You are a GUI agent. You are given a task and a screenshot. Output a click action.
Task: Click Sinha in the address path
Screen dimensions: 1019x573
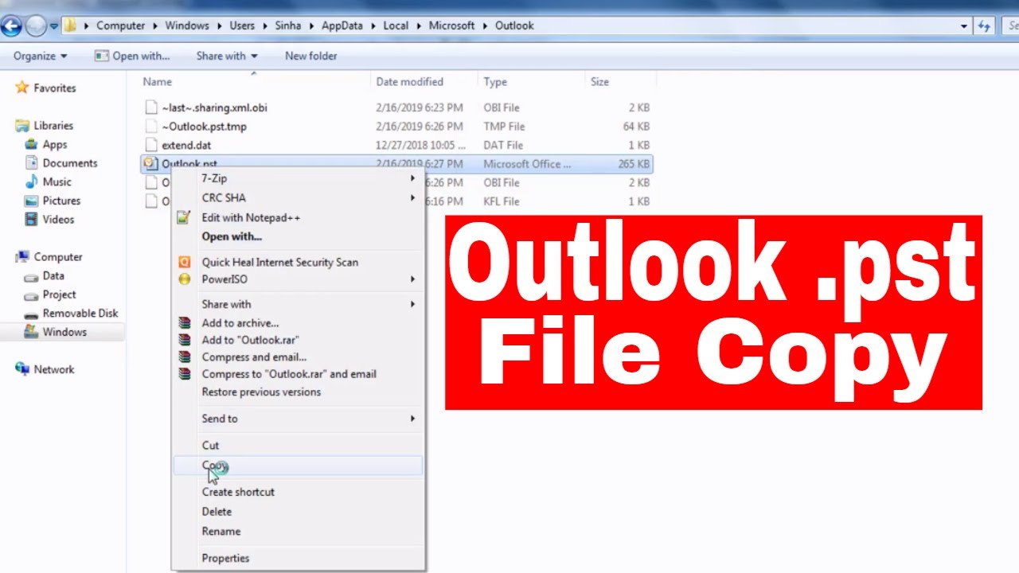point(288,25)
